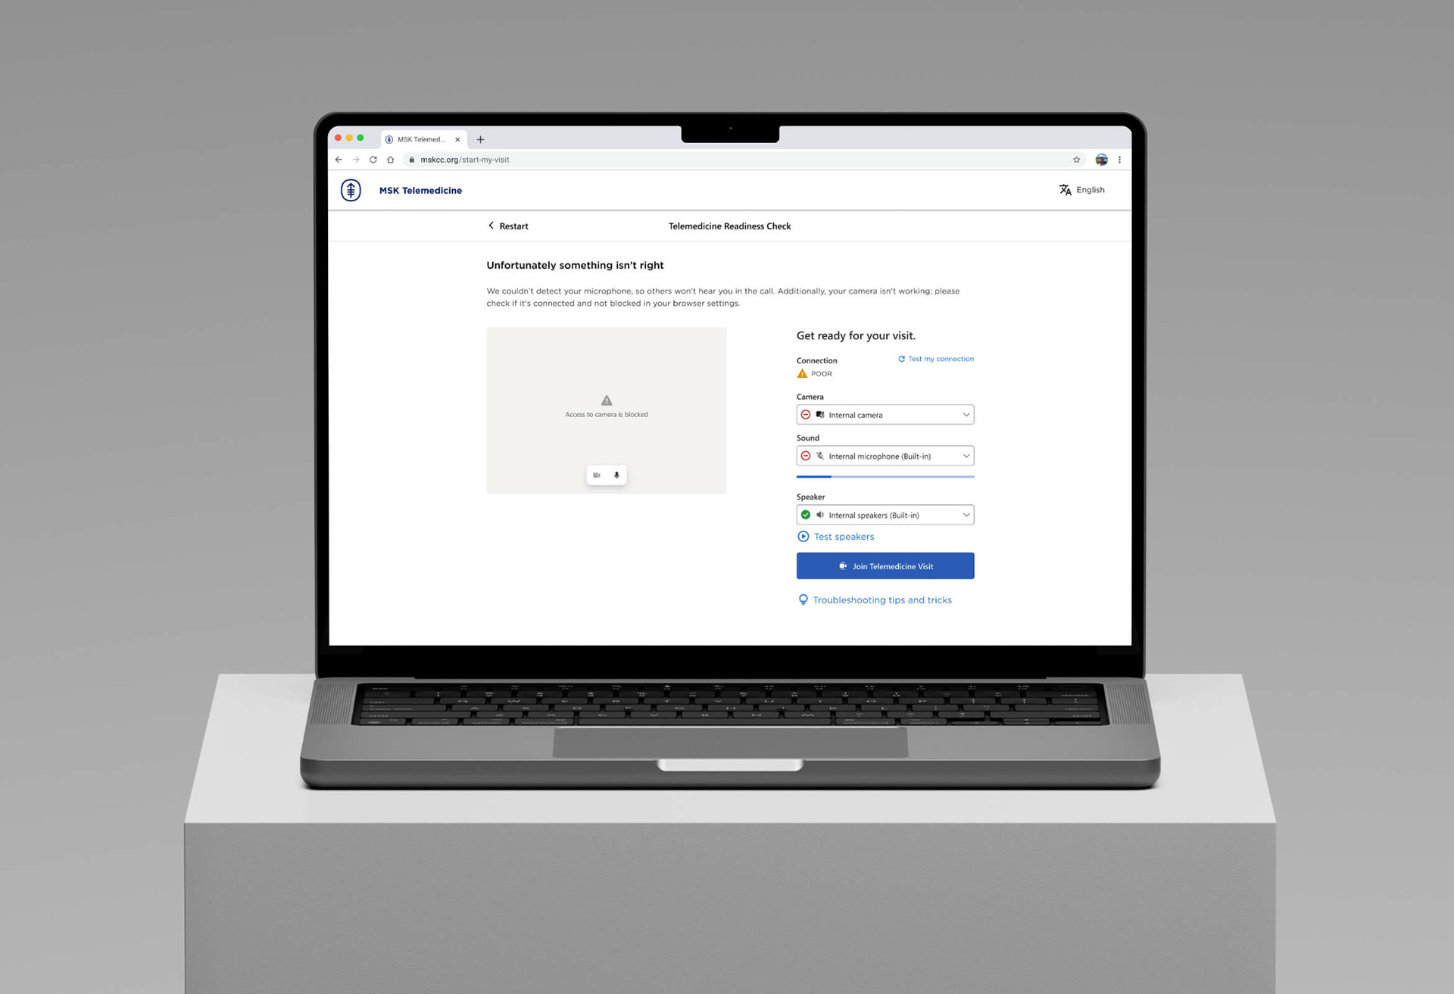Toggle camera in video preview
The width and height of the screenshot is (1454, 994).
597,475
